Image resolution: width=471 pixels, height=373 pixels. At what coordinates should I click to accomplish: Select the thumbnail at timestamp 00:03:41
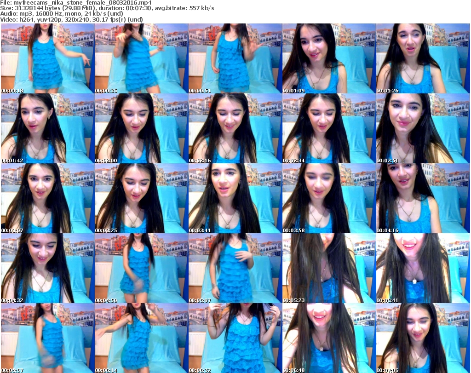235,198
